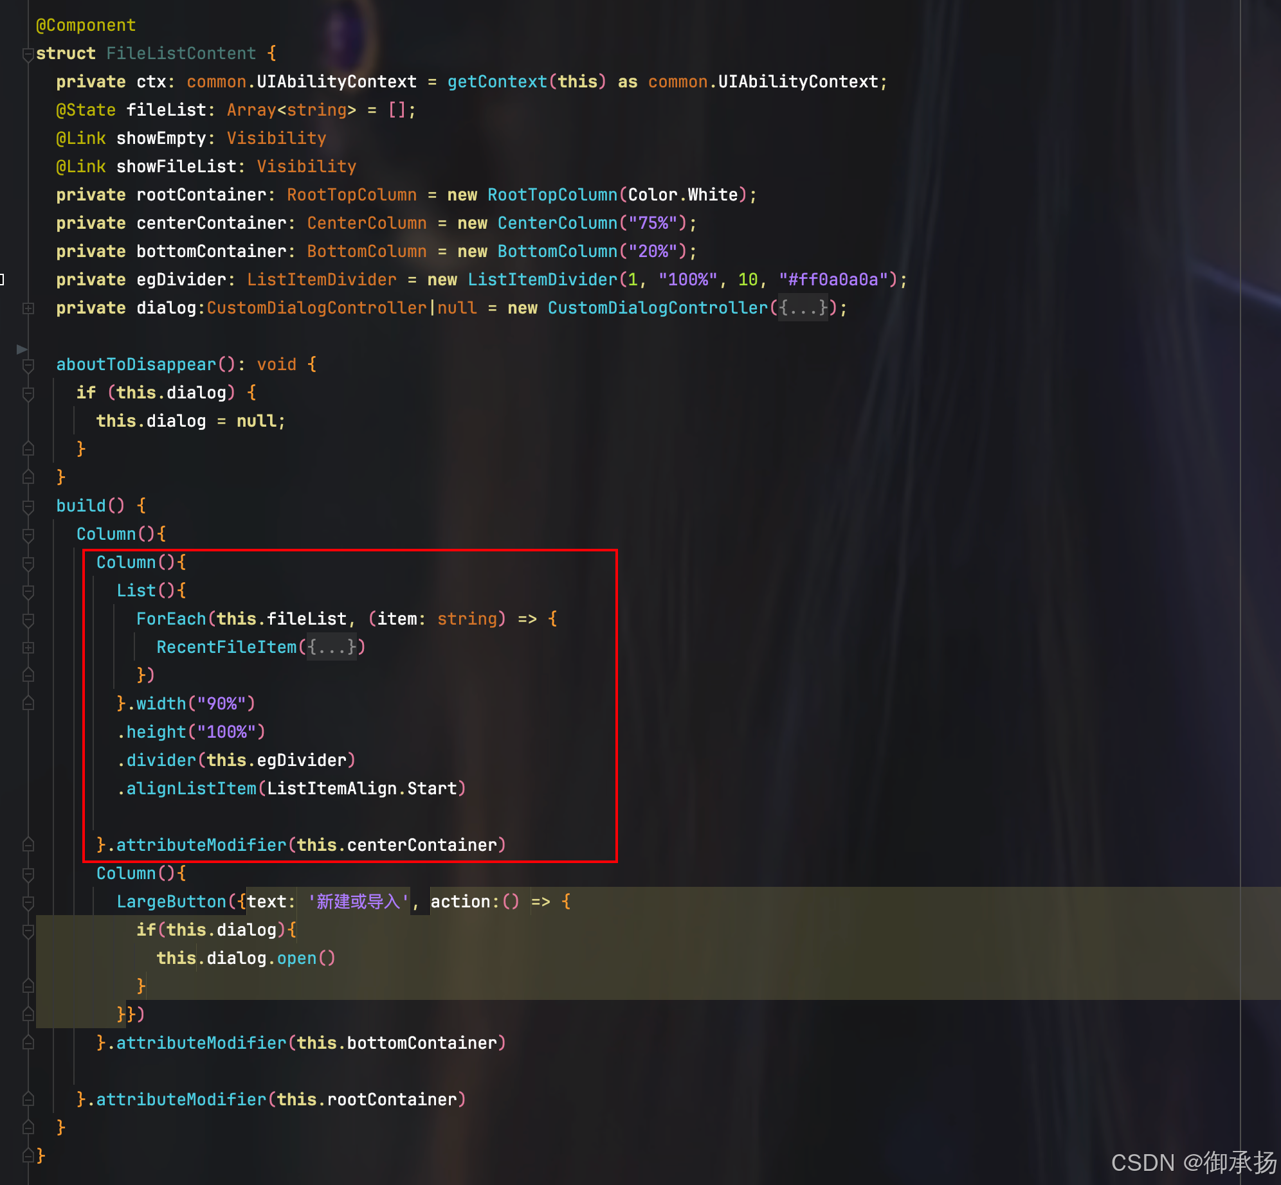Collapse the if(this.dialog){ block inside LargeButton
This screenshot has height=1185, width=1281.
(28, 931)
